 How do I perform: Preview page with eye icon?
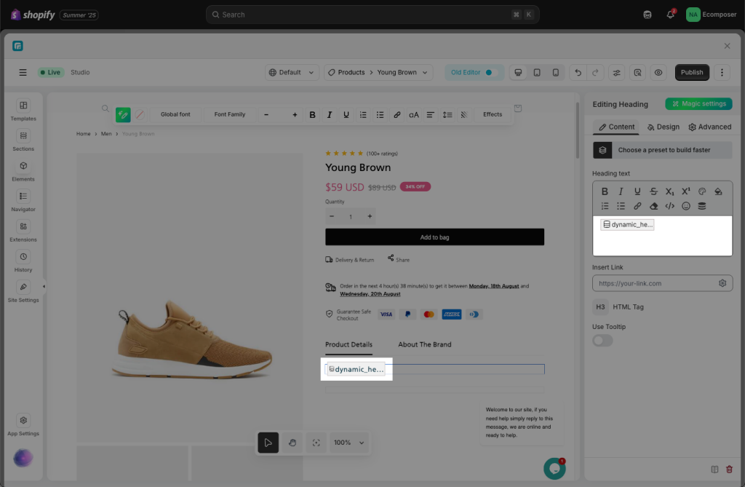(x=658, y=72)
